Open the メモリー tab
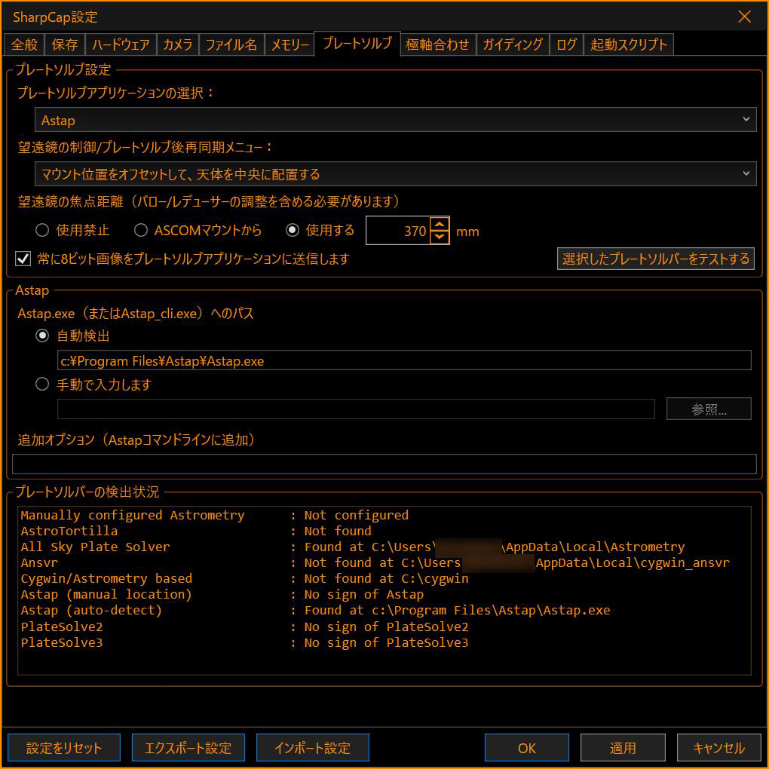Image resolution: width=769 pixels, height=769 pixels. 290,44
